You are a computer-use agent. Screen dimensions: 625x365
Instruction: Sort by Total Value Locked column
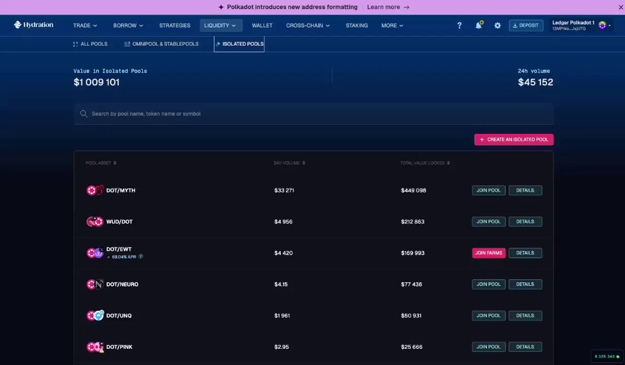pos(425,163)
